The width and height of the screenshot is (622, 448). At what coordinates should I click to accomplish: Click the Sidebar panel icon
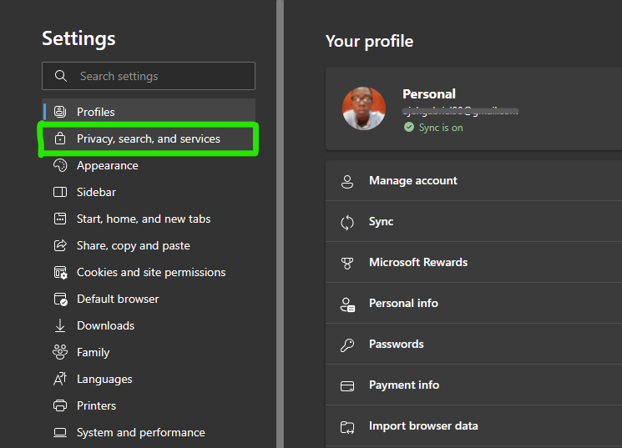(x=60, y=192)
